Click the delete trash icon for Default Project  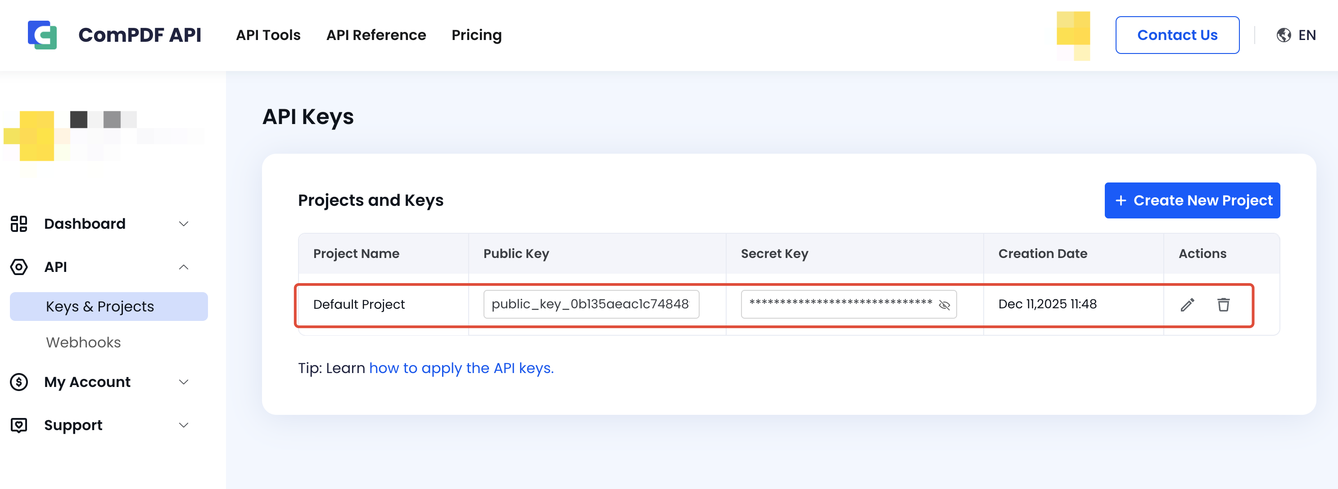[1224, 305]
